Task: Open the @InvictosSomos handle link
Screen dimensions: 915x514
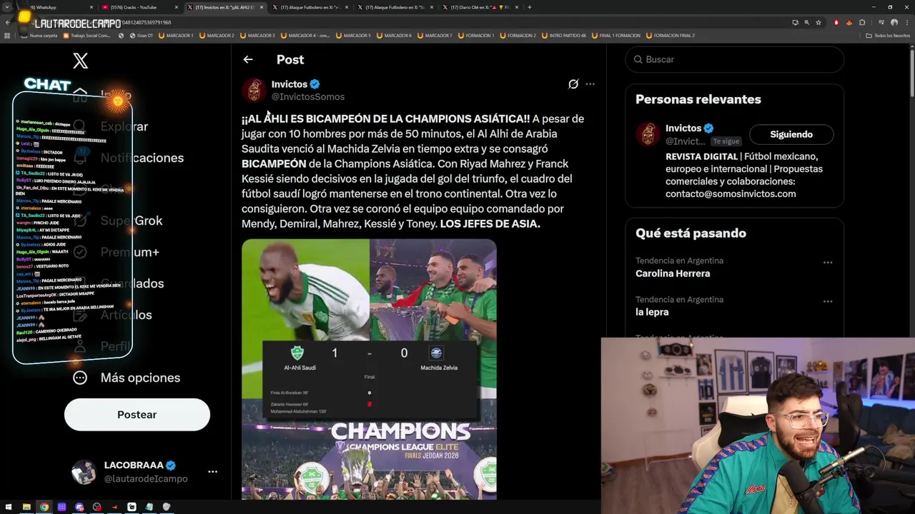Action: pos(308,96)
